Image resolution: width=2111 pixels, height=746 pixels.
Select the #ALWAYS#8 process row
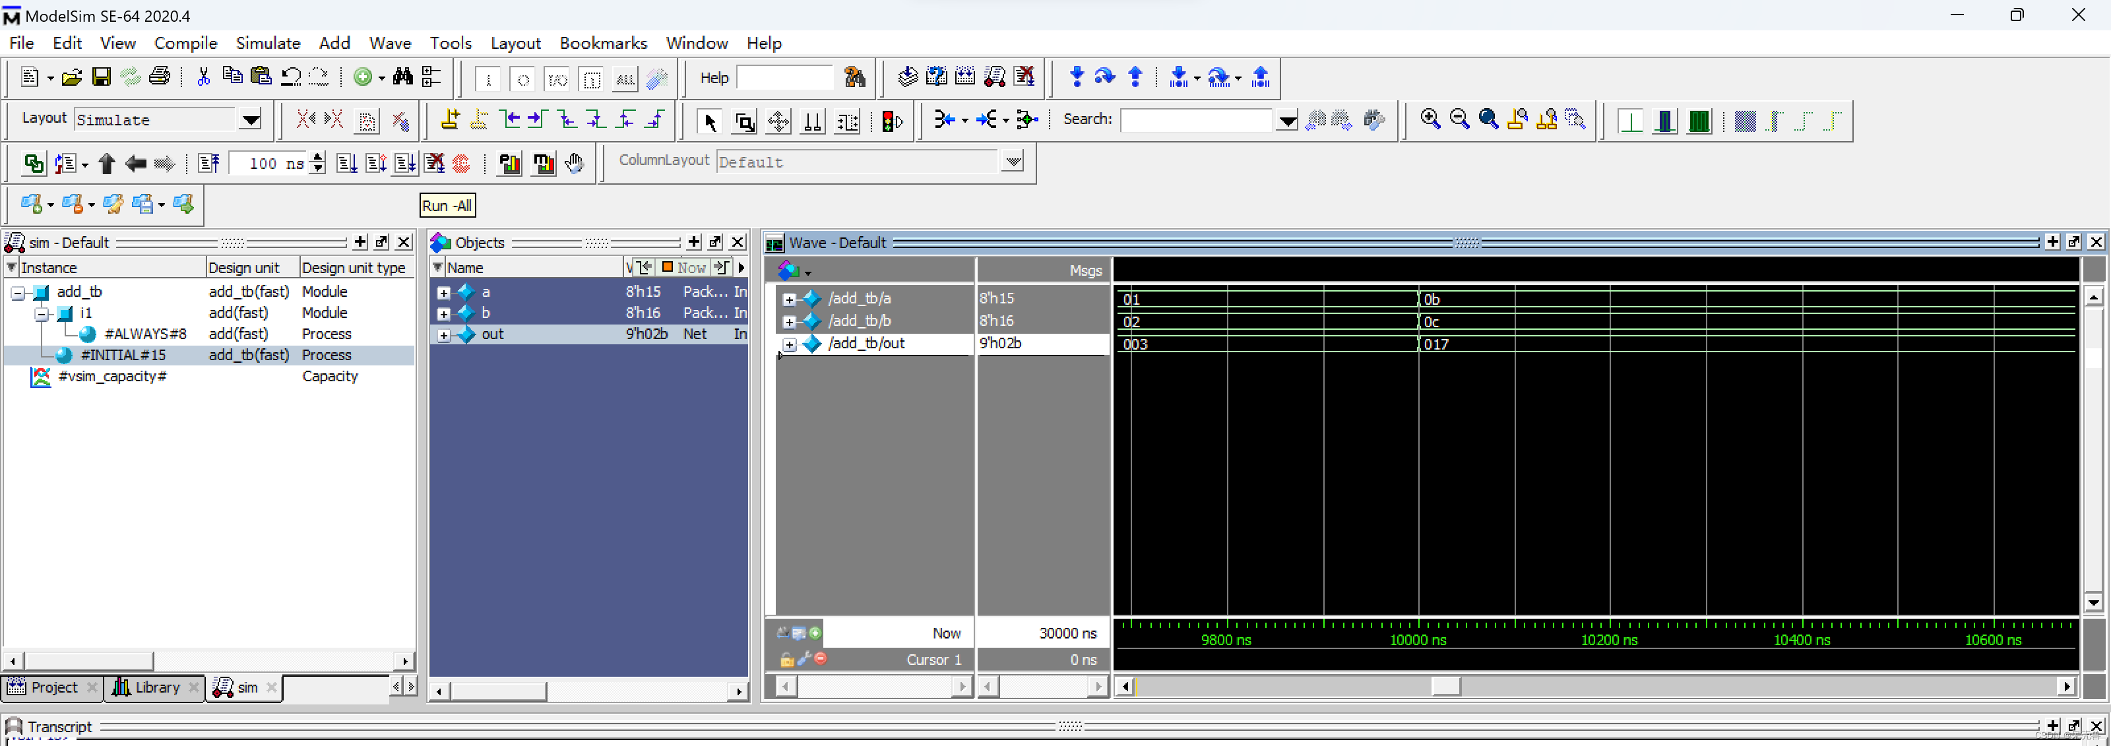click(144, 334)
